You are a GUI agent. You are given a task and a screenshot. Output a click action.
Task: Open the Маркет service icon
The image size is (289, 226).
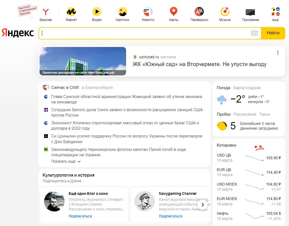[x=71, y=12]
